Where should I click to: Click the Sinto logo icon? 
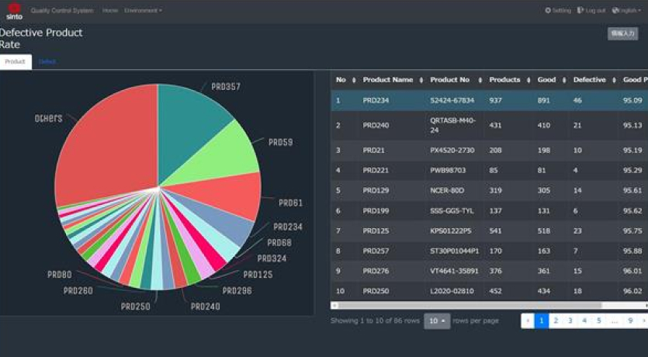13,11
